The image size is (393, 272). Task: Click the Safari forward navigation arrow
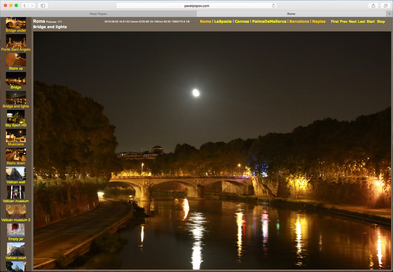coord(32,6)
